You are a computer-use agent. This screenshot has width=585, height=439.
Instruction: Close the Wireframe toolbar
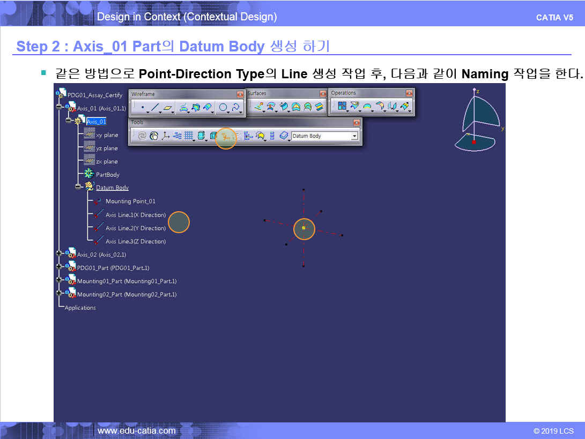point(240,94)
